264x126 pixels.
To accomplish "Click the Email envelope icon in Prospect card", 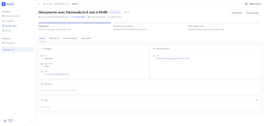I will click(x=42, y=72).
